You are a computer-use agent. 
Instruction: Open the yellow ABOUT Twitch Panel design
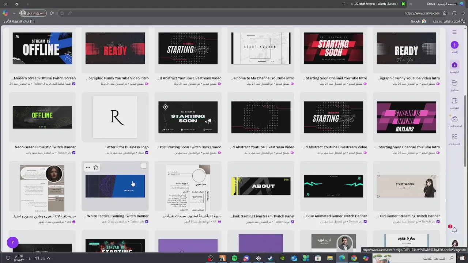pos(261,186)
